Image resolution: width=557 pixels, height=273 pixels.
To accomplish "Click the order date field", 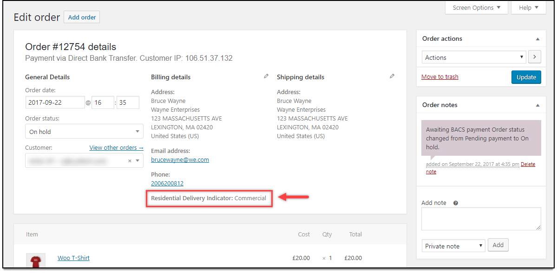I will click(x=55, y=102).
